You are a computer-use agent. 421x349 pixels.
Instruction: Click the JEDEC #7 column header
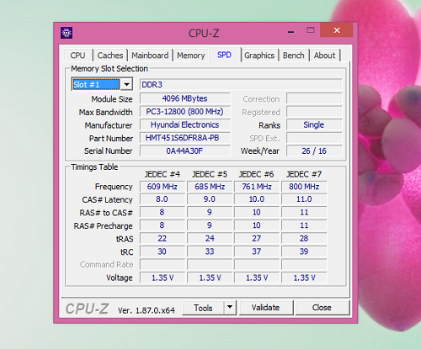[x=304, y=174]
